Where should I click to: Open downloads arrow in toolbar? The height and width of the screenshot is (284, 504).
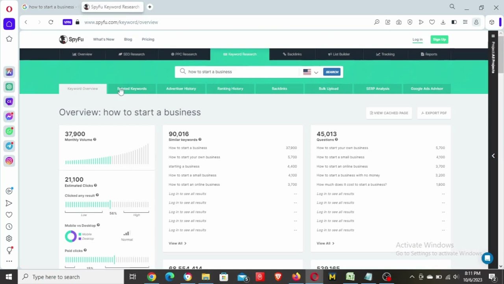coord(443,22)
